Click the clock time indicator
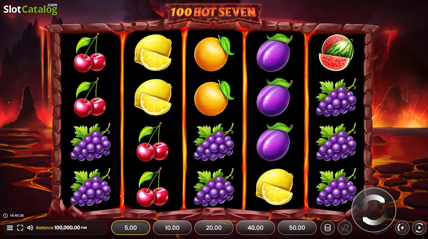The width and height of the screenshot is (428, 239). [x=13, y=216]
